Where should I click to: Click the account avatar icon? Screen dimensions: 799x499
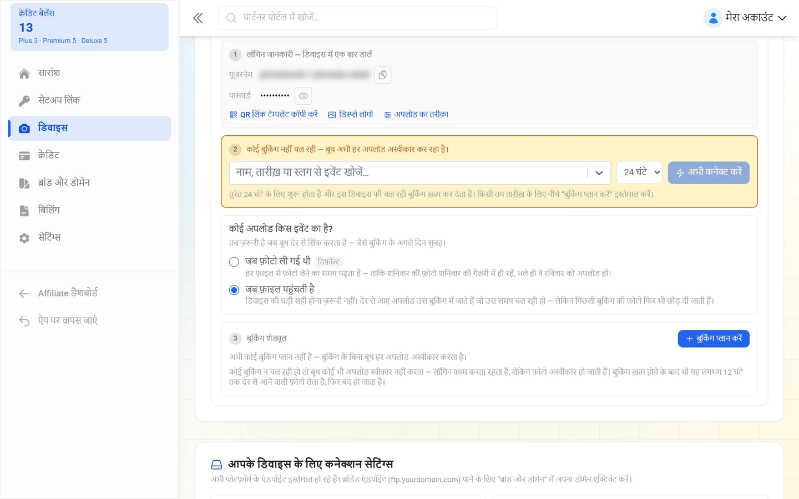click(712, 18)
